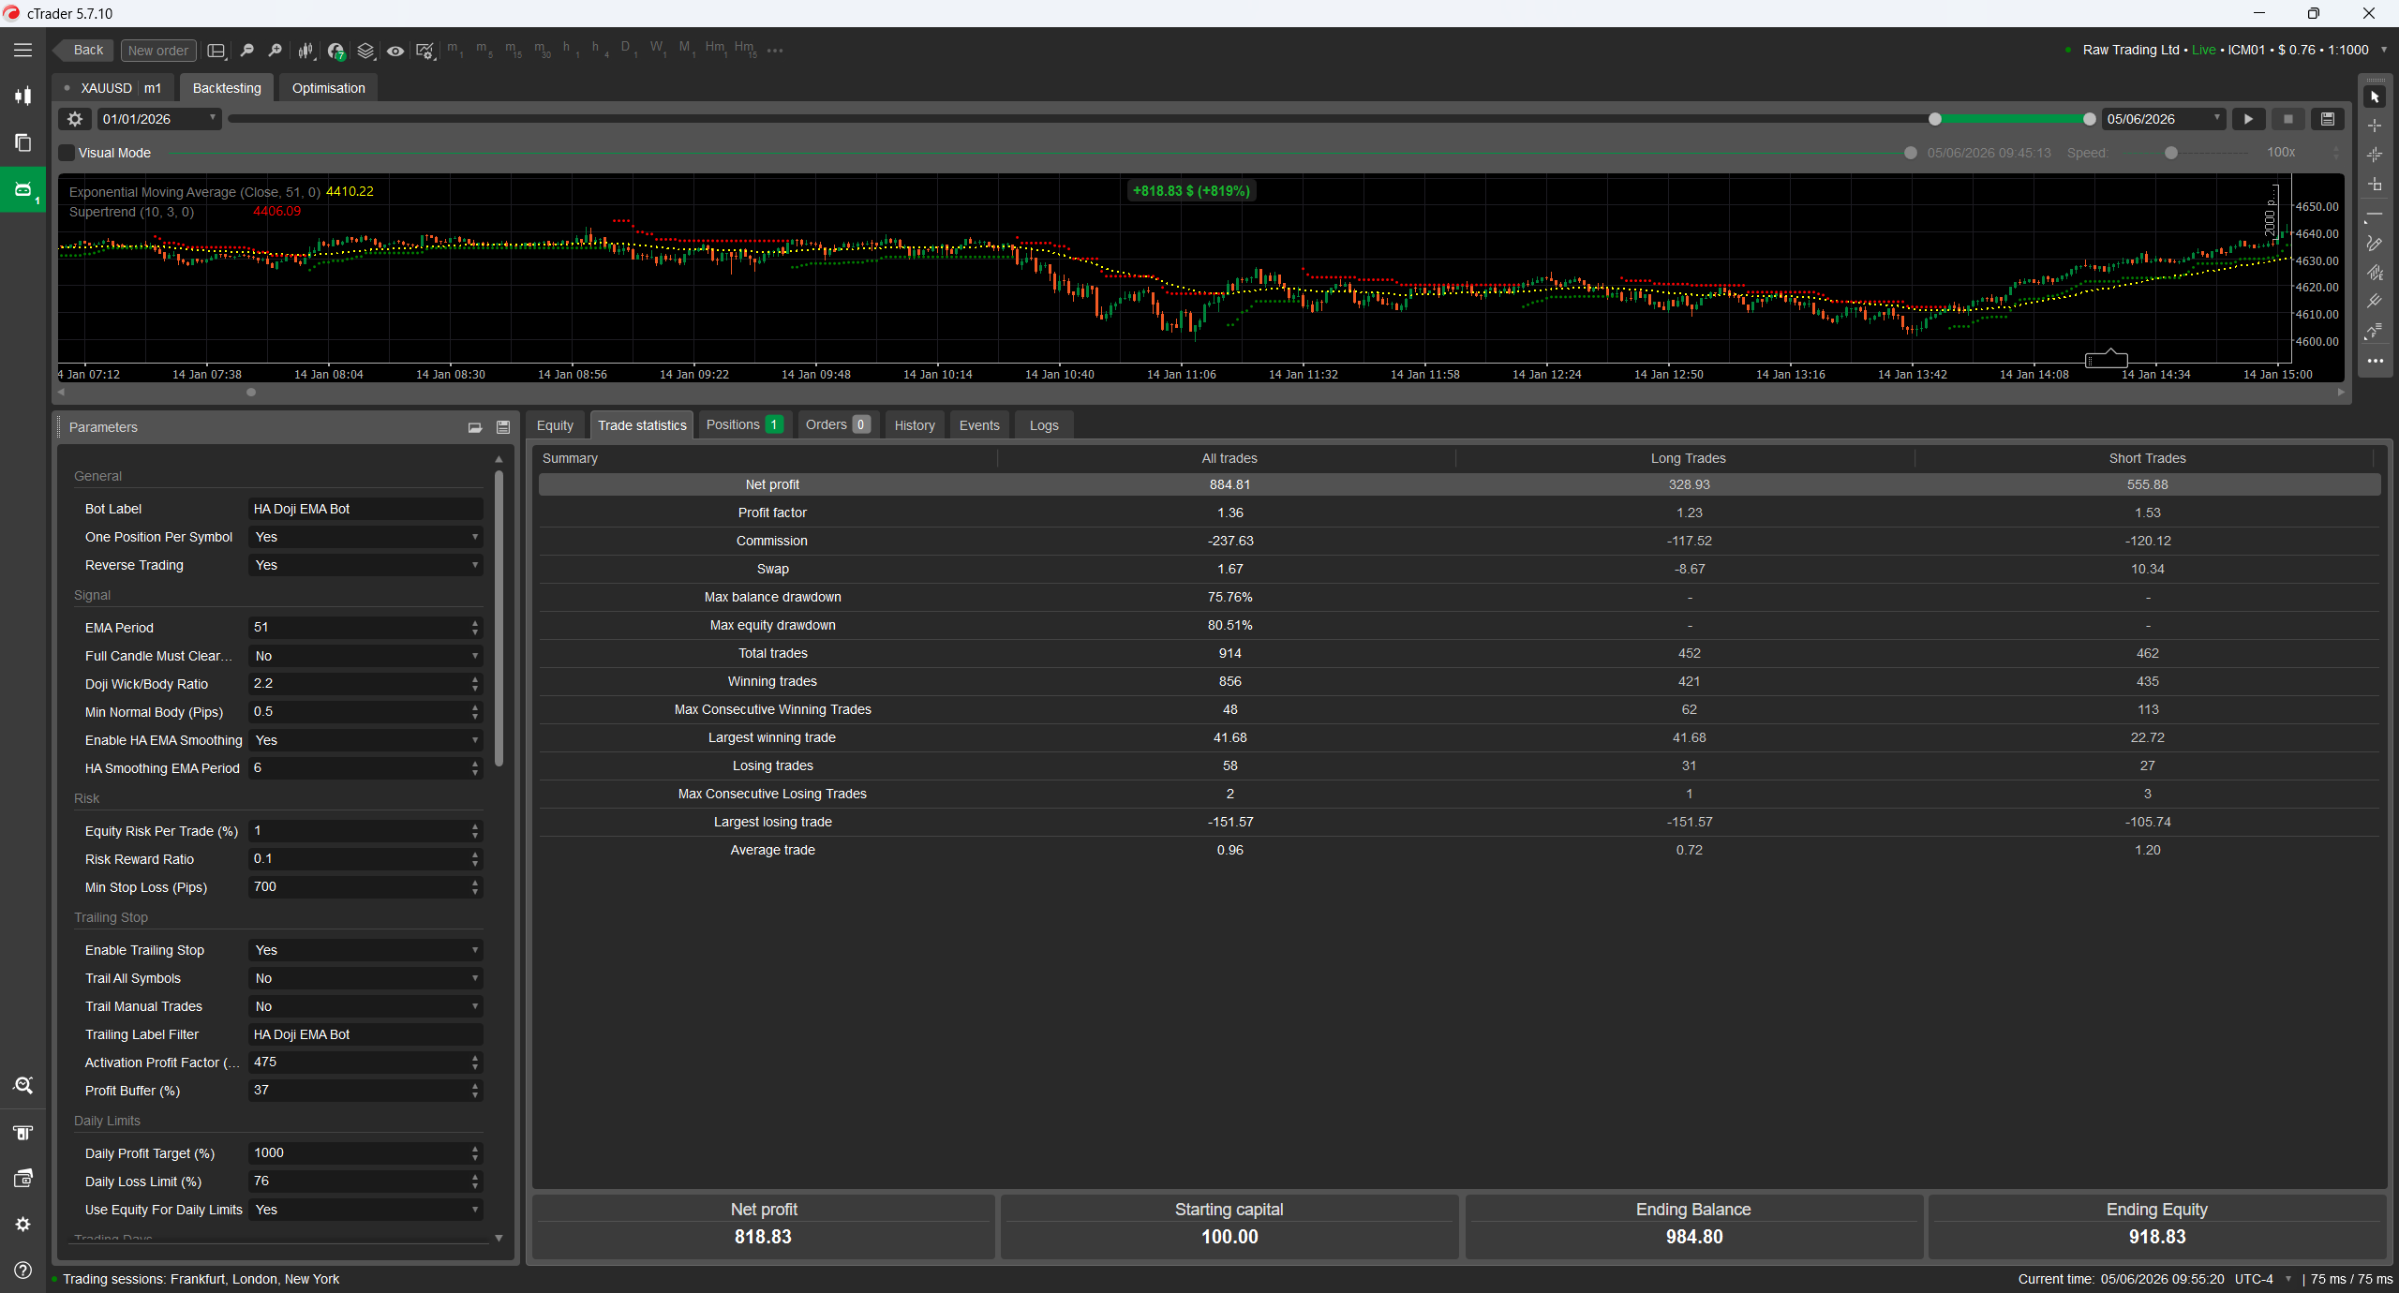This screenshot has width=2399, height=1293.
Task: Open indicators list with badge 7
Action: tap(335, 51)
